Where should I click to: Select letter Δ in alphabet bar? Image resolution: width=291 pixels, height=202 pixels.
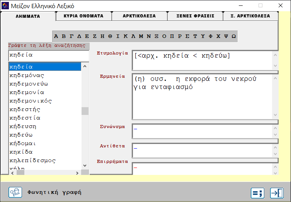tap(79, 36)
